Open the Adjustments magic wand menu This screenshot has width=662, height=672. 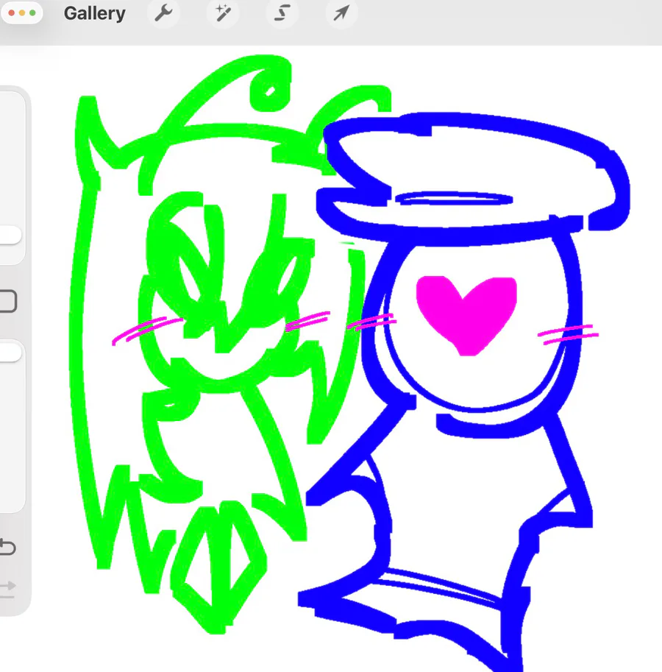click(x=223, y=13)
